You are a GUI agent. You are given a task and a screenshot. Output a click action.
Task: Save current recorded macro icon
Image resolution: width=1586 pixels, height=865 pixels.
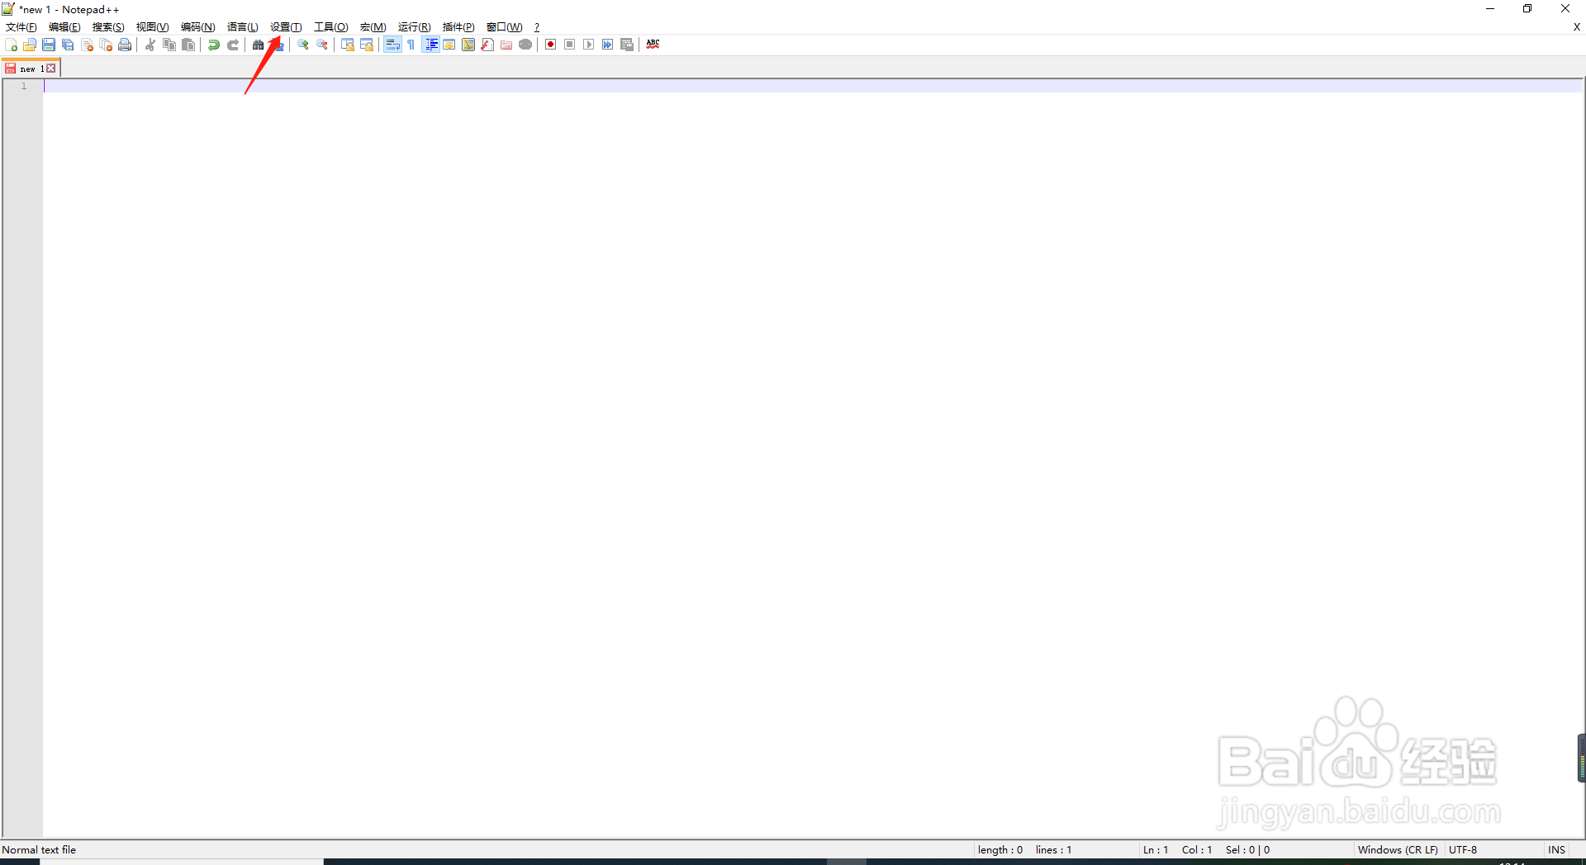point(627,45)
